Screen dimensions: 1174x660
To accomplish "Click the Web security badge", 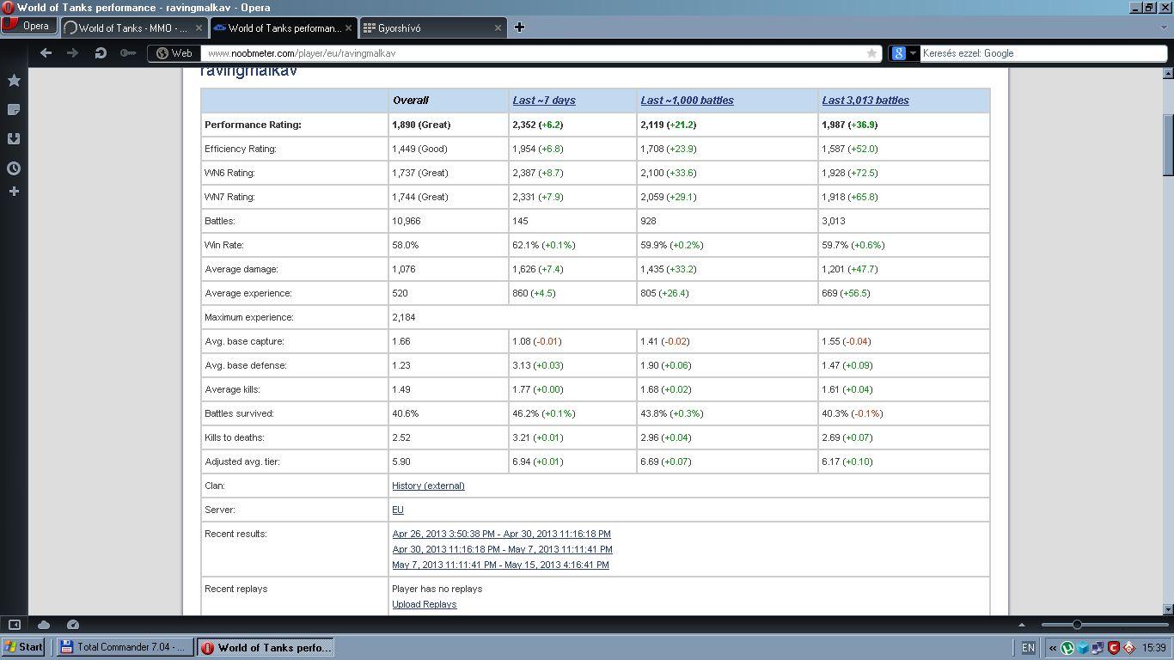I will pos(174,53).
